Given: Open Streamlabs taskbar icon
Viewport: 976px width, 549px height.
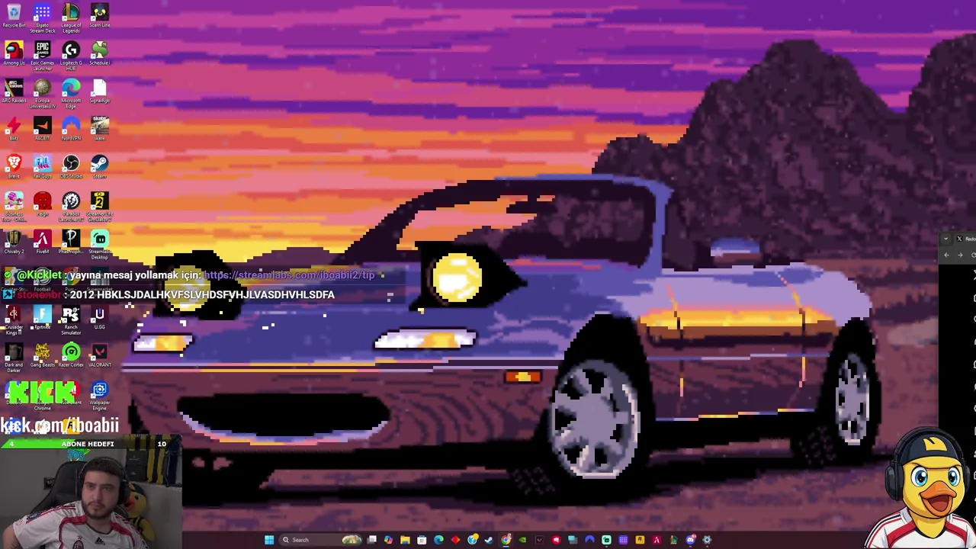Looking at the screenshot, I should (606, 540).
